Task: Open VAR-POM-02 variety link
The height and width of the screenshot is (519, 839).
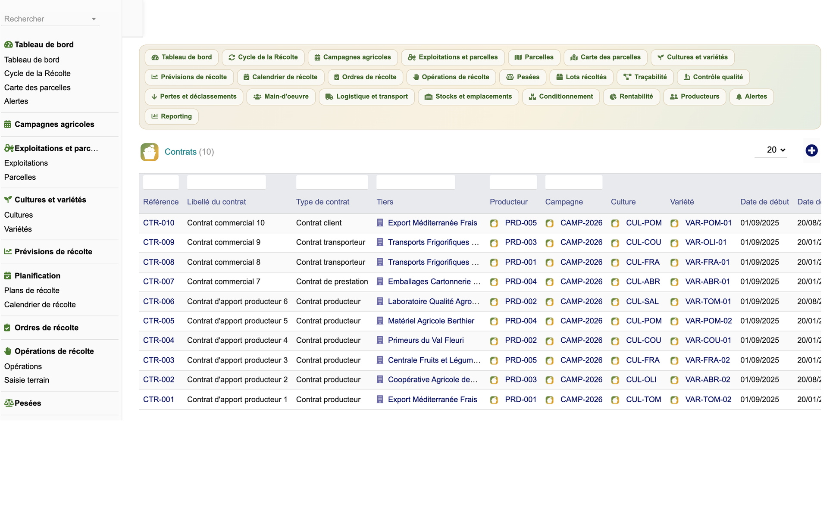Action: [x=708, y=321]
